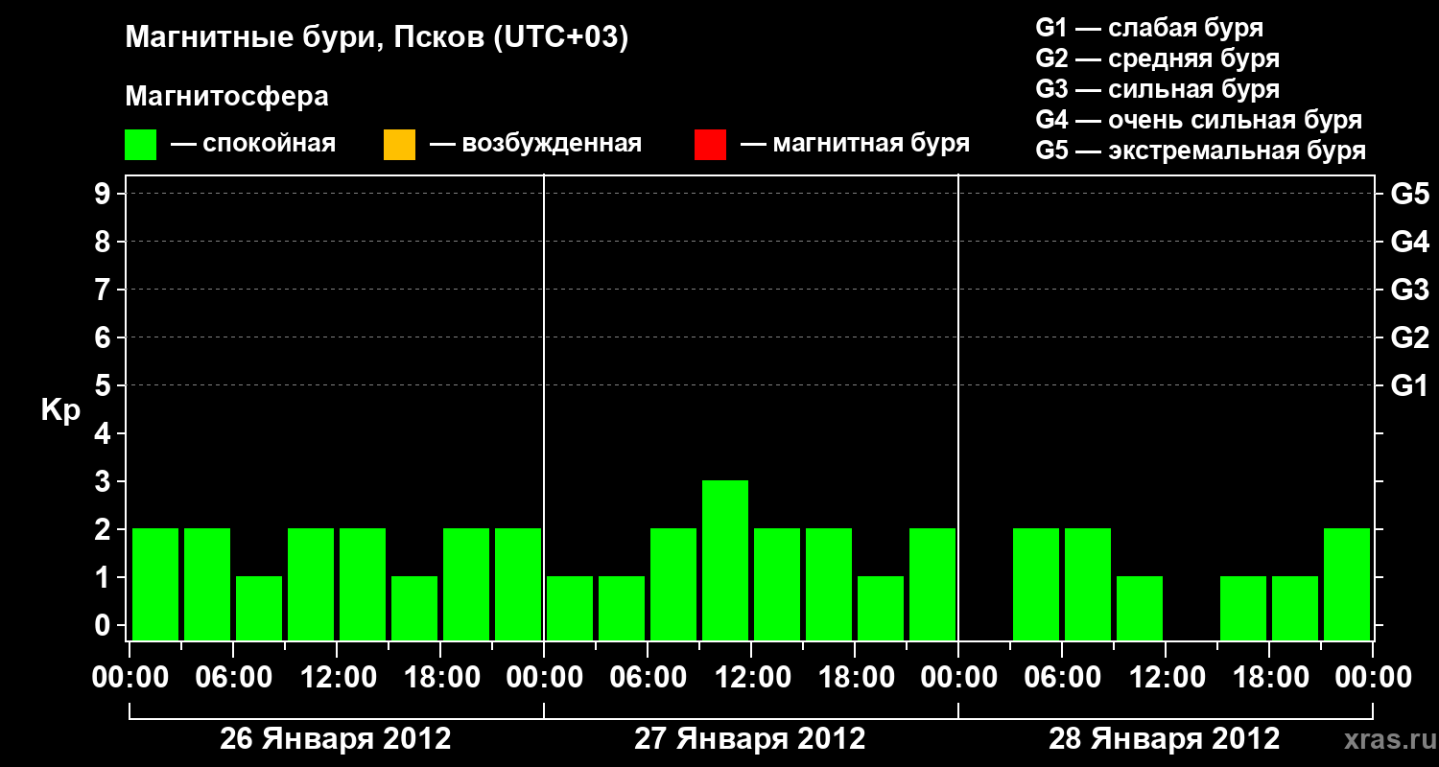Click the 'G2 — средняя буря' legend line
1439x767 pixels.
pos(1157,58)
